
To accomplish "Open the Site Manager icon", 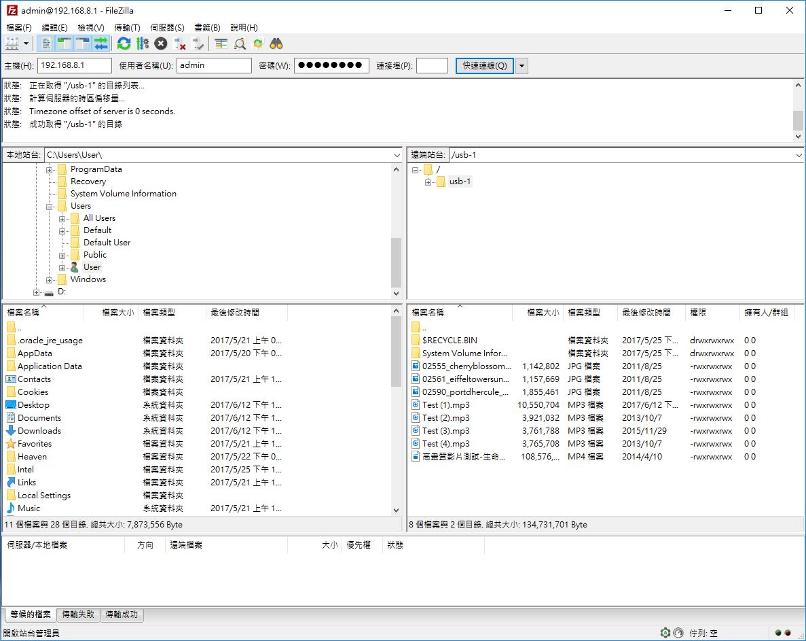I will pos(12,44).
